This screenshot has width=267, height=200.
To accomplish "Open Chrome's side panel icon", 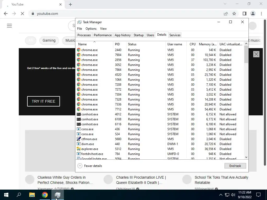I will [245, 14].
